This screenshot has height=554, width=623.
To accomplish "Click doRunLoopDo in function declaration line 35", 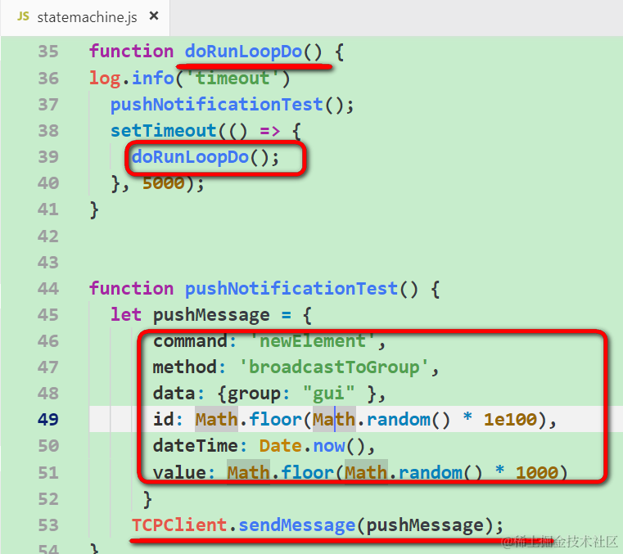I will [243, 52].
